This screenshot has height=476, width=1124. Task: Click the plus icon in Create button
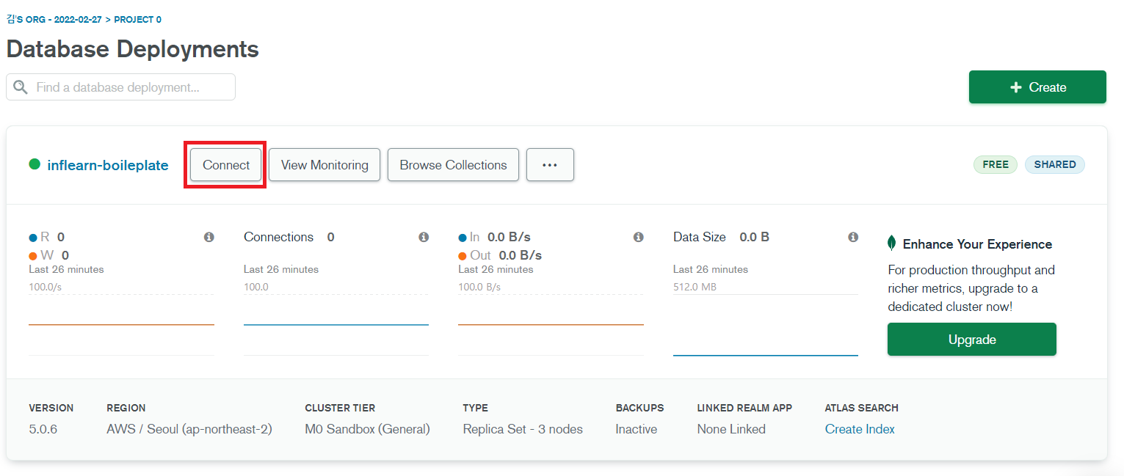click(1016, 87)
